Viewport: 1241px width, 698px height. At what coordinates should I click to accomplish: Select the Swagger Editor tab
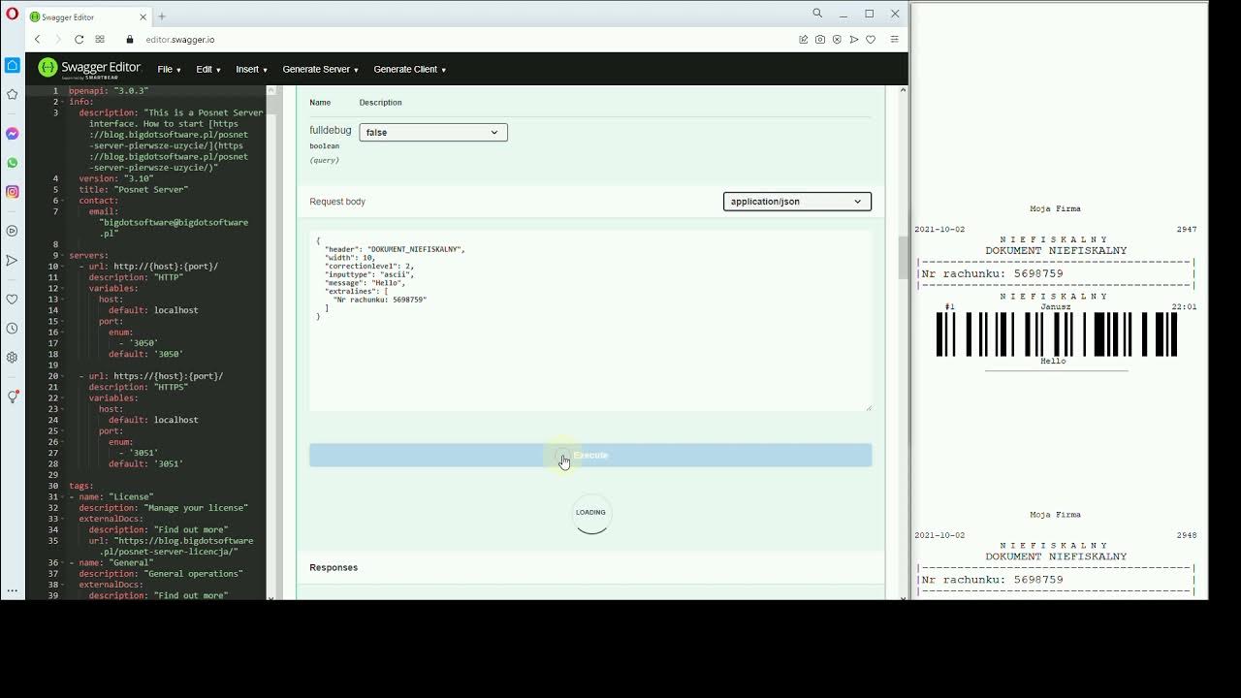(89, 16)
